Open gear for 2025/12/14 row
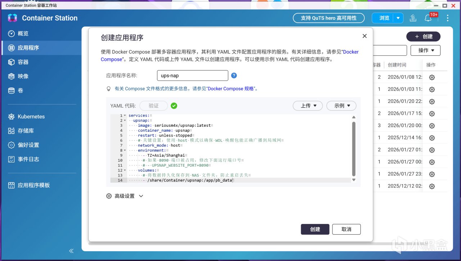Image resolution: width=461 pixels, height=261 pixels. 432,138
